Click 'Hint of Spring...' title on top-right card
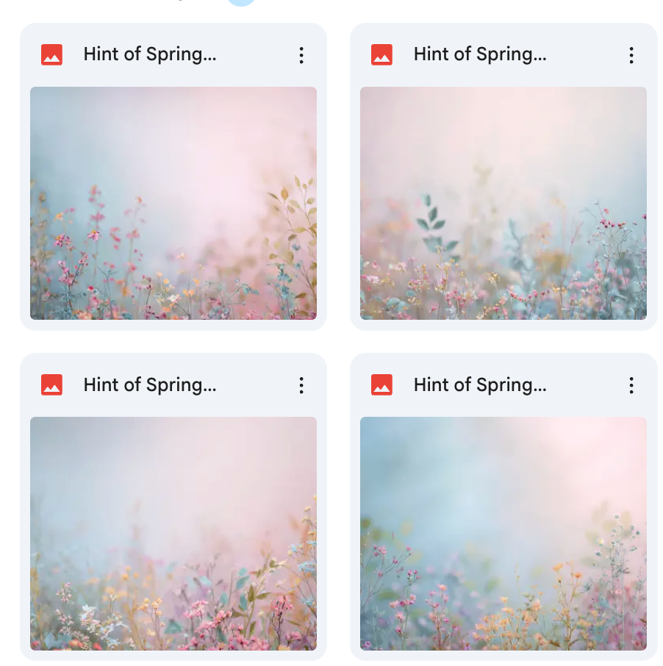Viewport: 663px width, 666px height. pyautogui.click(x=480, y=54)
